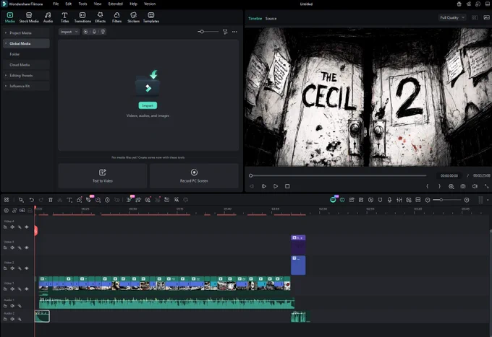Stop the preview playback

[287, 186]
